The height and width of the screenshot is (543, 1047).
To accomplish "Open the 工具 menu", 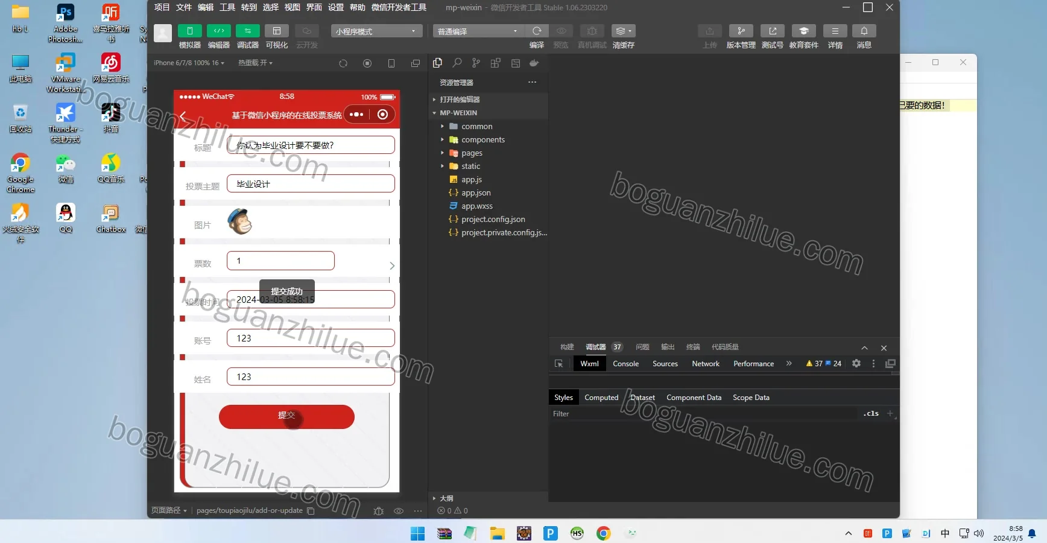I will click(227, 7).
